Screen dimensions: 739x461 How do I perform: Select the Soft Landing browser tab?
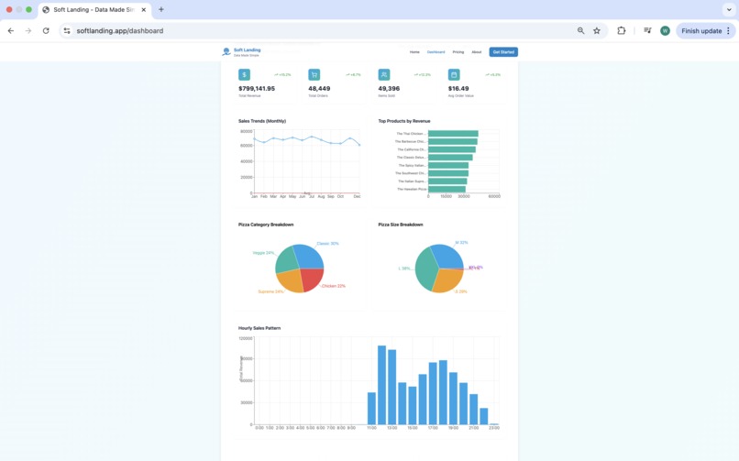[x=94, y=10]
